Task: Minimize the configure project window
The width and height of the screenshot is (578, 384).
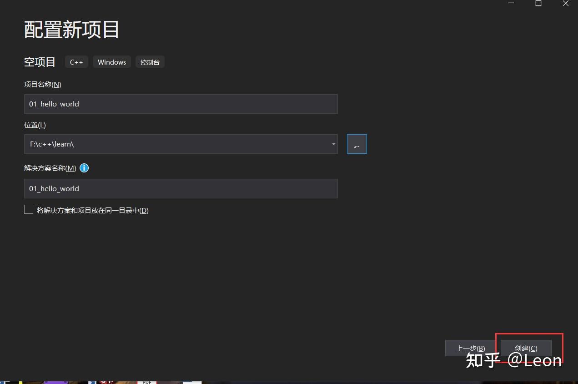Action: pyautogui.click(x=511, y=4)
